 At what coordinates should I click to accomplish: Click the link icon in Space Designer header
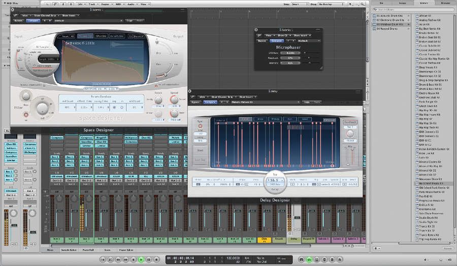click(15, 15)
